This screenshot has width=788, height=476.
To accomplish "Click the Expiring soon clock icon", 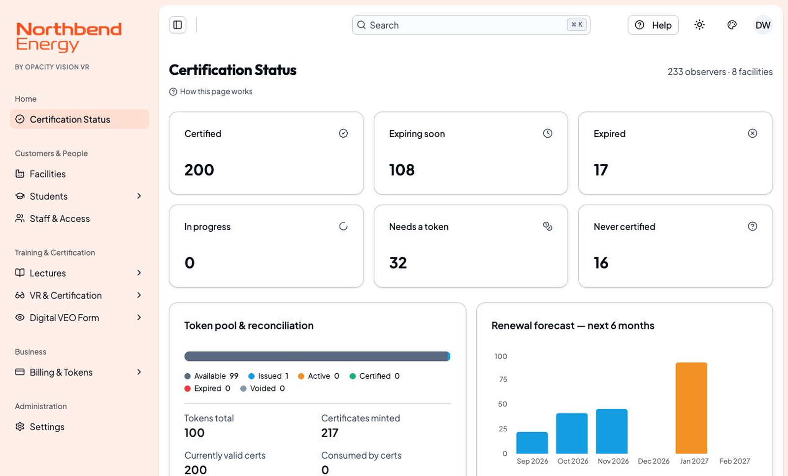I will 548,133.
